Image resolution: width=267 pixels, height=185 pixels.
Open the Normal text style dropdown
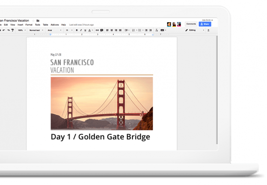(x=36, y=30)
